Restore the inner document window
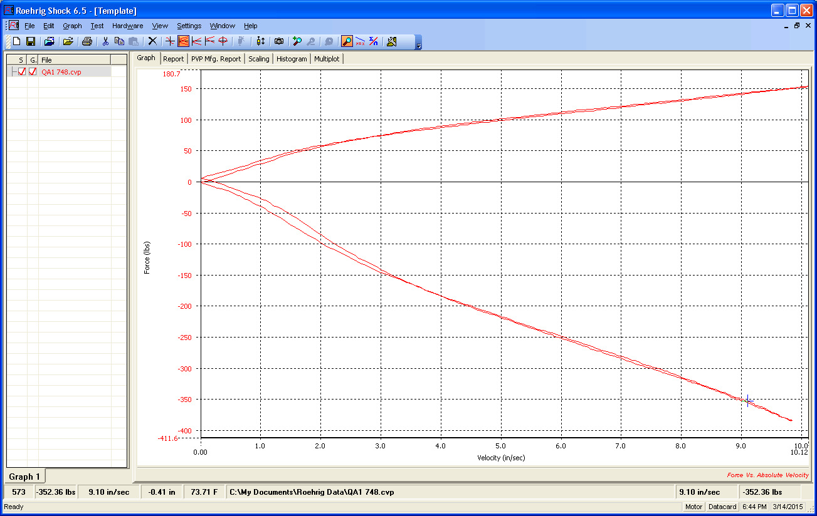817x516 pixels. (x=796, y=26)
